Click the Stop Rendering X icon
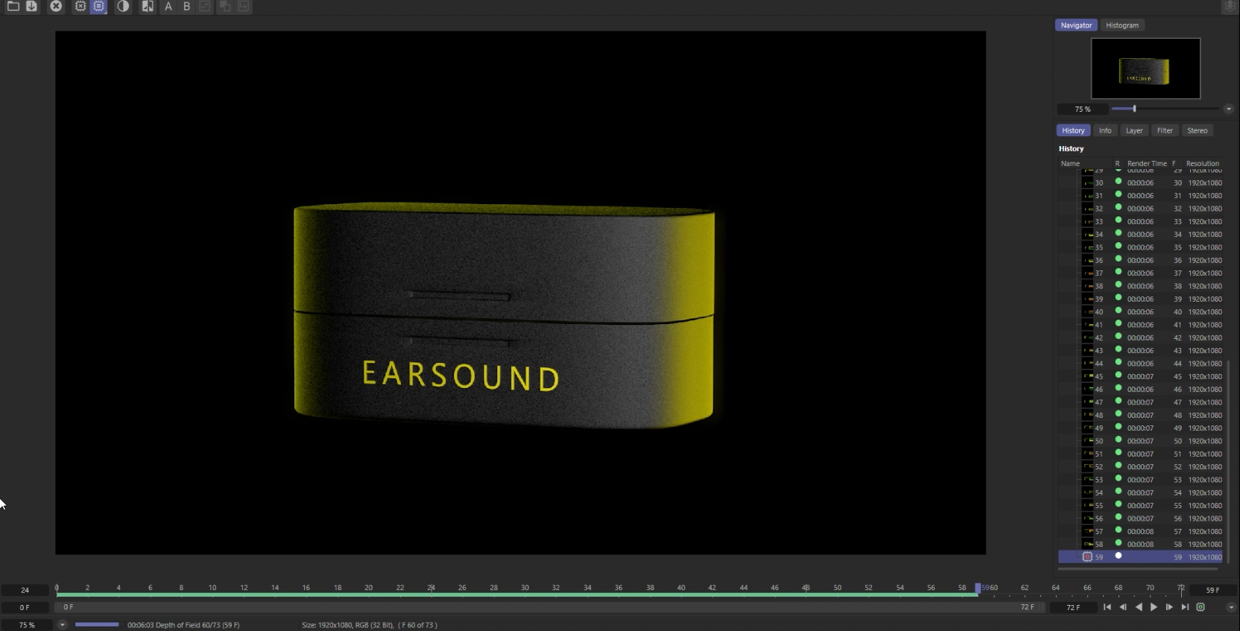Image resolution: width=1240 pixels, height=631 pixels. [56, 6]
